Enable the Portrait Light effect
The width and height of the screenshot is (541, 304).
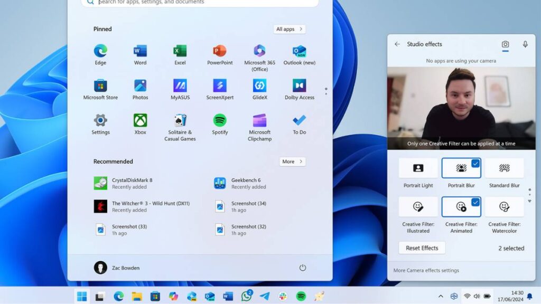[418, 168]
